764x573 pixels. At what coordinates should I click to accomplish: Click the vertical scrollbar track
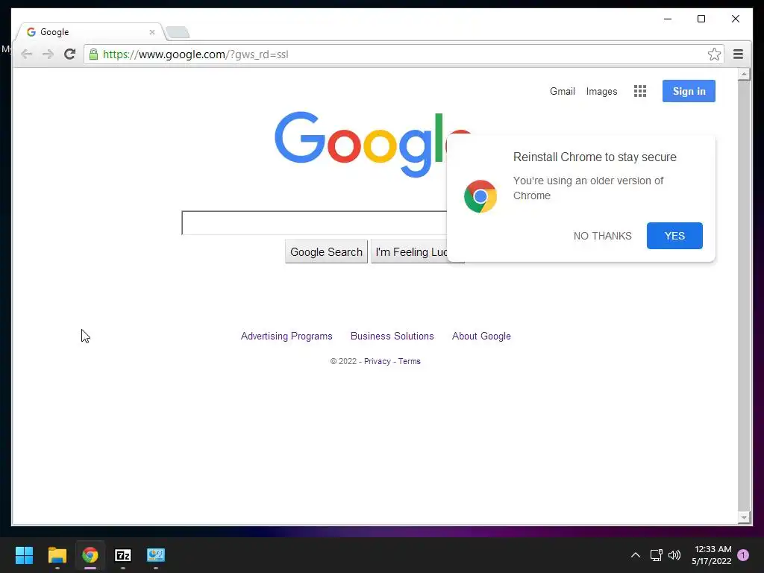tap(744, 295)
